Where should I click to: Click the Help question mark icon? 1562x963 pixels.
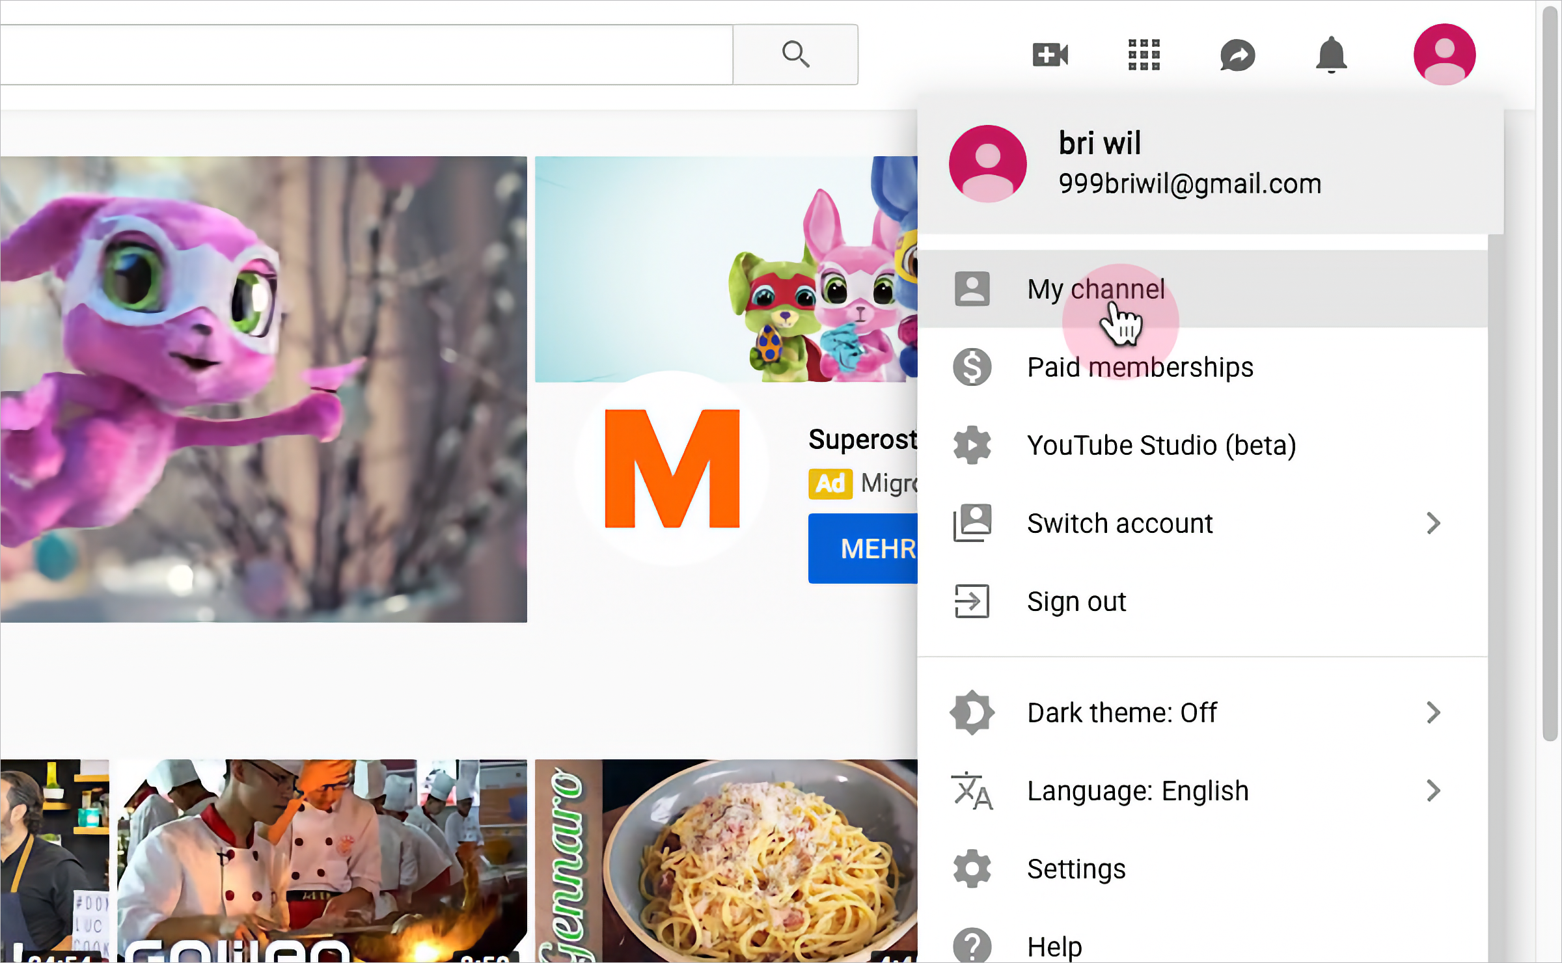(x=972, y=945)
